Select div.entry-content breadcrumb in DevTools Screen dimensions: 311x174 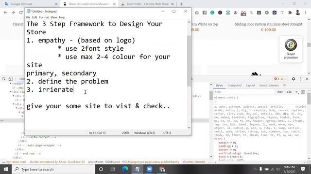coord(193,162)
